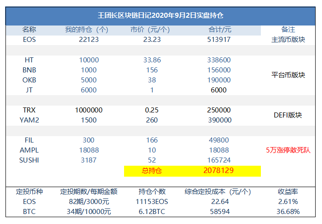The image size is (322, 224).
Task: Click the TRX holdings value 1000000
Action: (89, 110)
